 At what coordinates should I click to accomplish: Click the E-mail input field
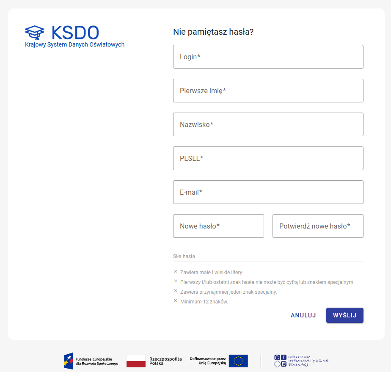tap(268, 192)
